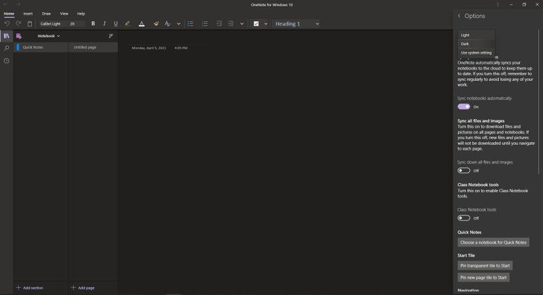Choose the Light theme option
This screenshot has height=295, width=543.
(x=477, y=35)
